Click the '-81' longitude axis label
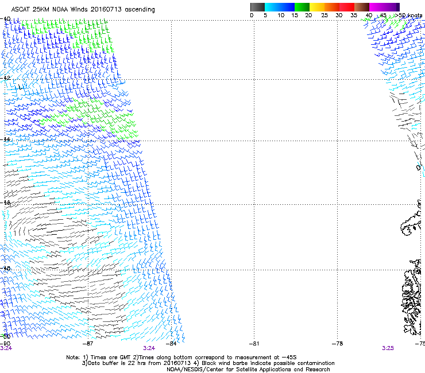 pyautogui.click(x=254, y=344)
